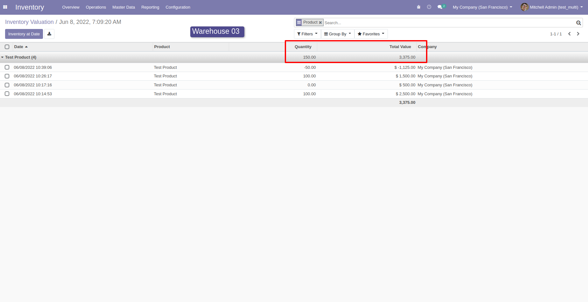Click the group quantity 150.00
Image resolution: width=588 pixels, height=302 pixels.
pos(309,57)
